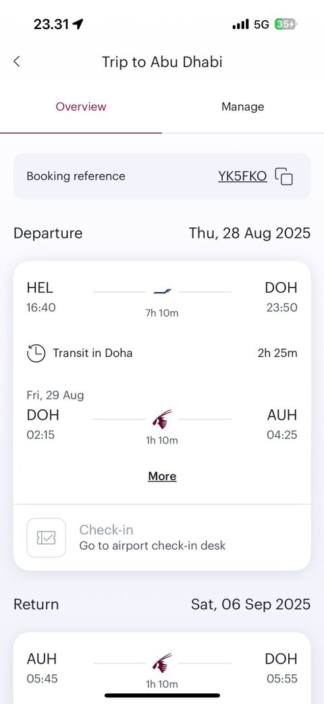This screenshot has width=324, height=704.
Task: Tap the Trip to Abu Dhabi title
Action: (162, 62)
